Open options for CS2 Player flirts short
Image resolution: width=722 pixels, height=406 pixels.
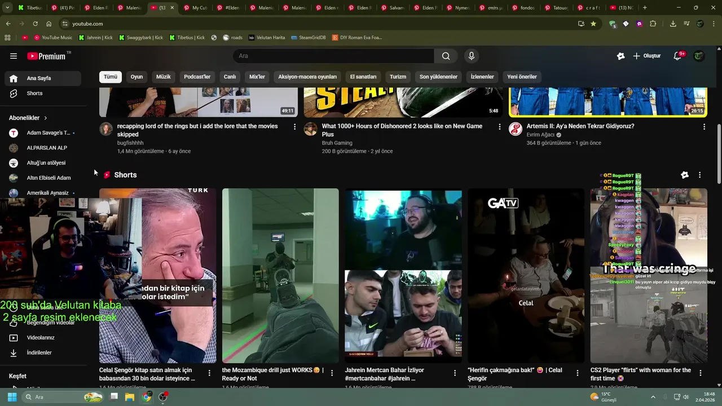click(x=701, y=373)
